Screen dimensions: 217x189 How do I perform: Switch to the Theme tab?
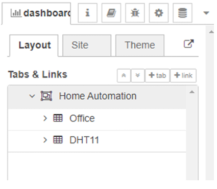(140, 46)
